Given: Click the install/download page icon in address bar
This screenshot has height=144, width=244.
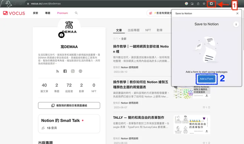Looking at the screenshot, I should 192,4.
